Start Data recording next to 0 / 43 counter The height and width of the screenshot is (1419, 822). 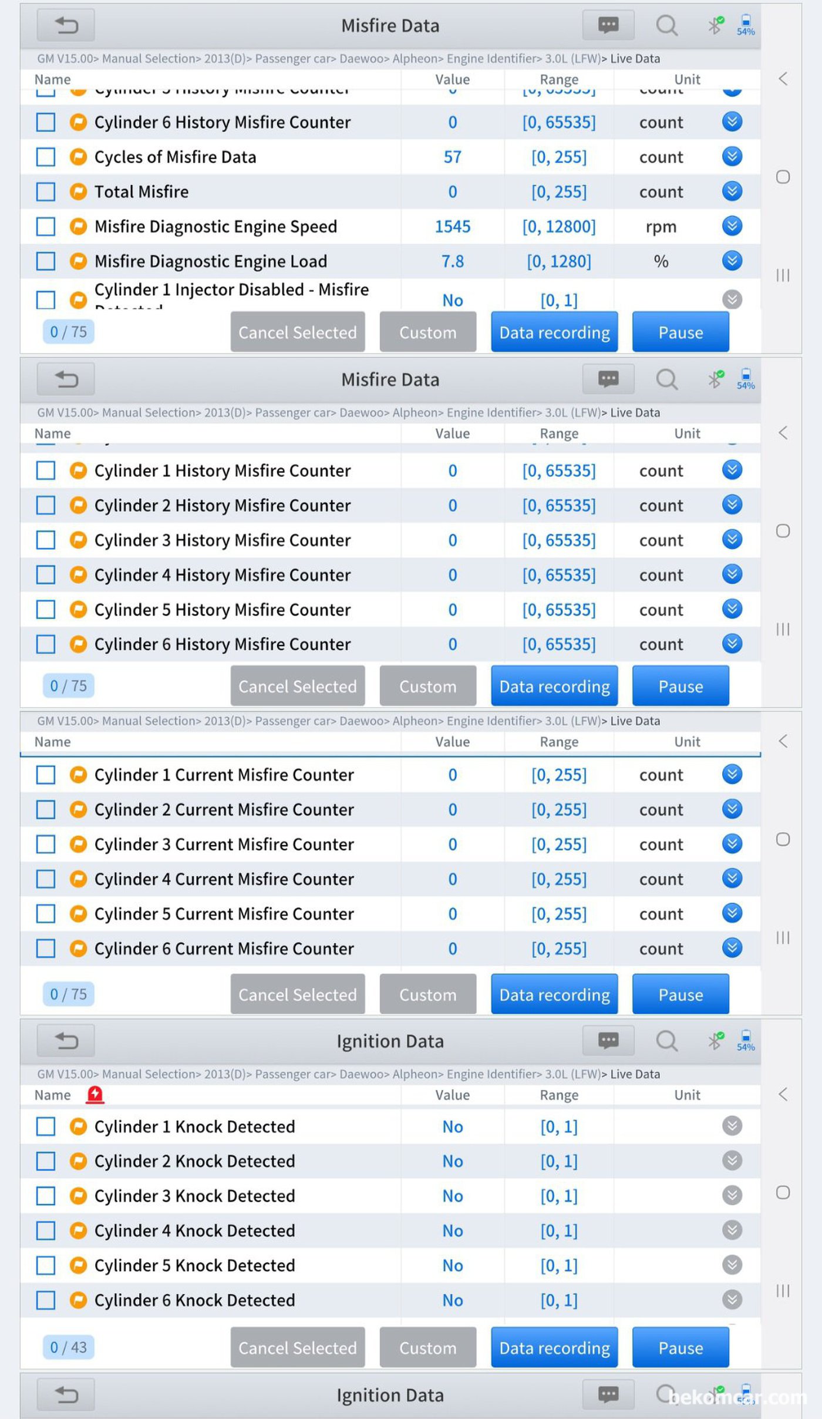click(554, 1347)
